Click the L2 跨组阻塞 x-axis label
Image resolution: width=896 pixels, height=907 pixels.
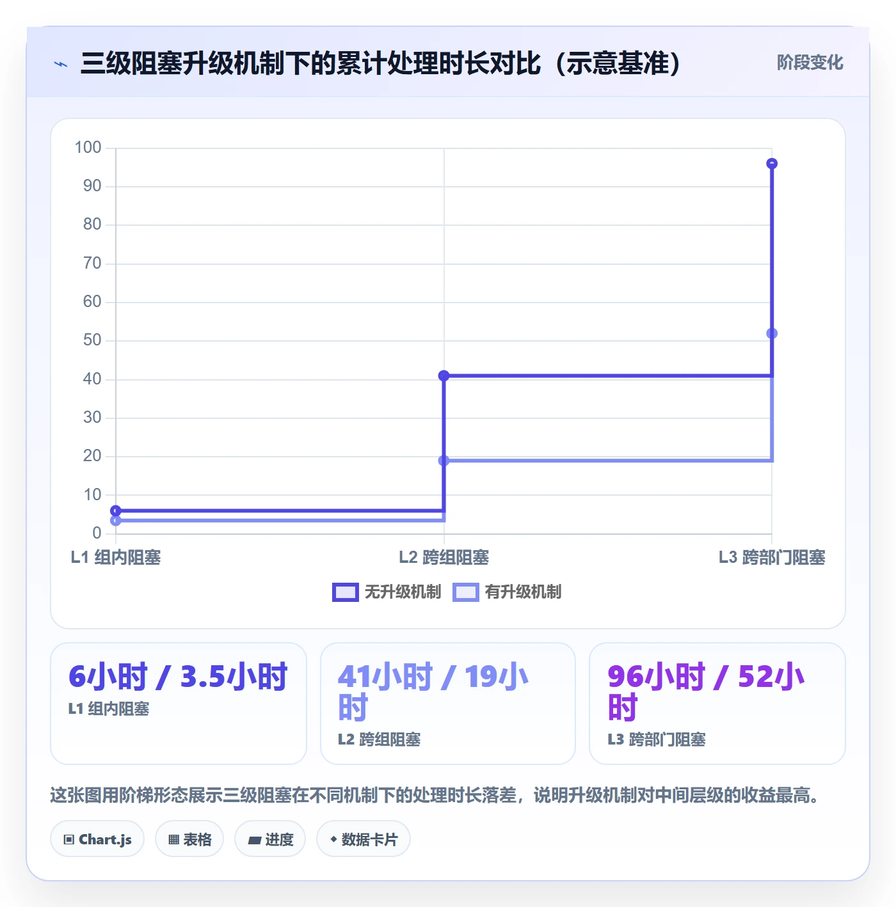click(444, 557)
